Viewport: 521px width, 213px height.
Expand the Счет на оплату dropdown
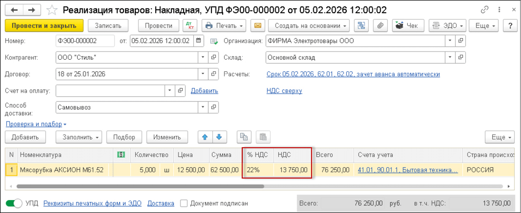click(x=170, y=91)
